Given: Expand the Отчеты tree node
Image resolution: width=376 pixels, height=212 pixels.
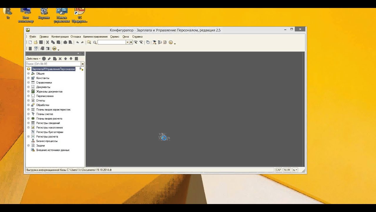Looking at the screenshot, I should 28,100.
